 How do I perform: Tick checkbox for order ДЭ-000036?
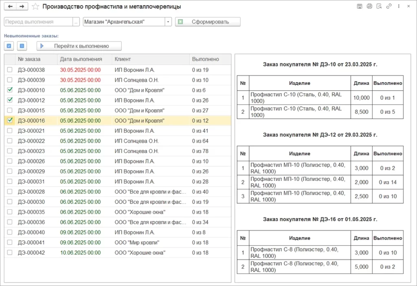[10, 222]
